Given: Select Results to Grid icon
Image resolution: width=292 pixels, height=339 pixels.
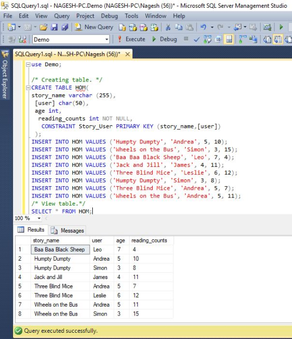Looking at the screenshot, I should coord(278,40).
